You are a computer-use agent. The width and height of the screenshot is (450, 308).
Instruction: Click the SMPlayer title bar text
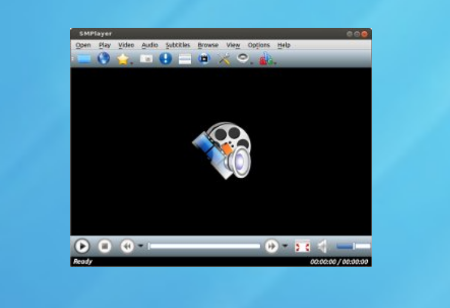point(96,34)
